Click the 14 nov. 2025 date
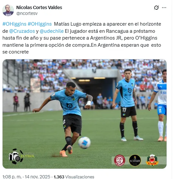The image size is (173, 179). click(x=38, y=177)
